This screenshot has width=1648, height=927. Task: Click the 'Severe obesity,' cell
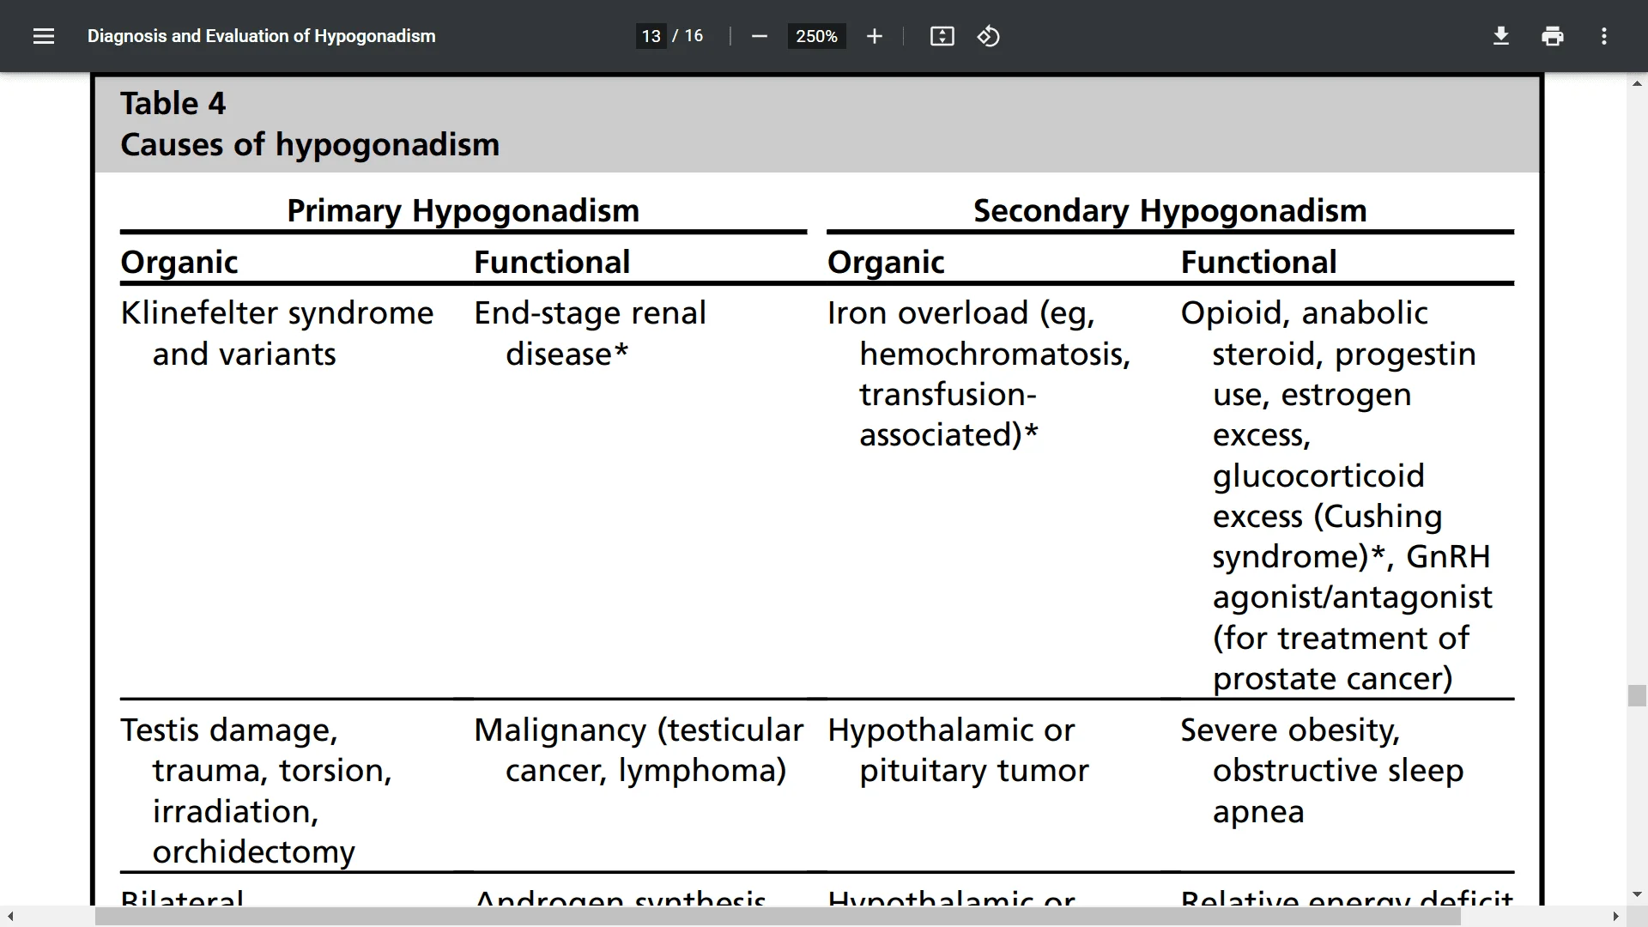coord(1290,730)
